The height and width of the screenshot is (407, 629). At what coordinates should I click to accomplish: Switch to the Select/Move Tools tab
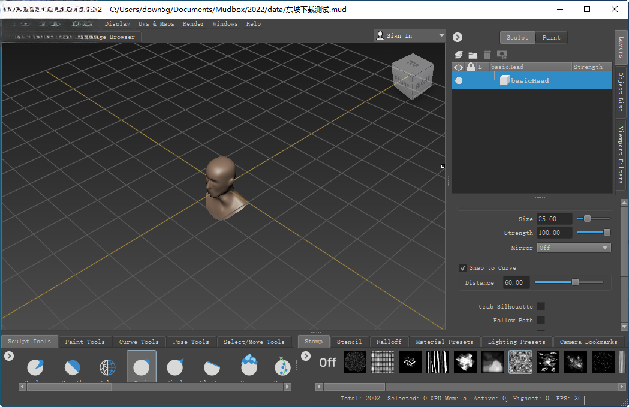(x=254, y=342)
